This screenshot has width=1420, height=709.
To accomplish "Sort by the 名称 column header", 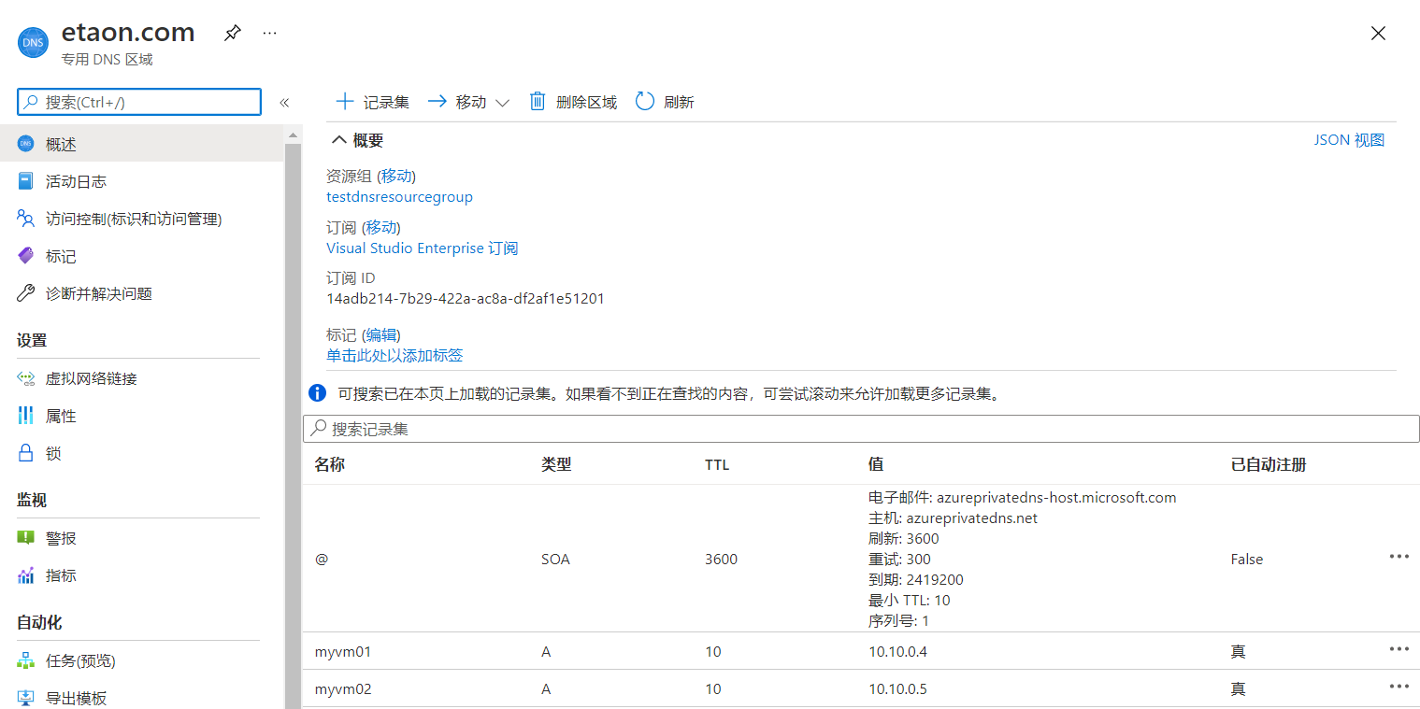I will pos(330,464).
